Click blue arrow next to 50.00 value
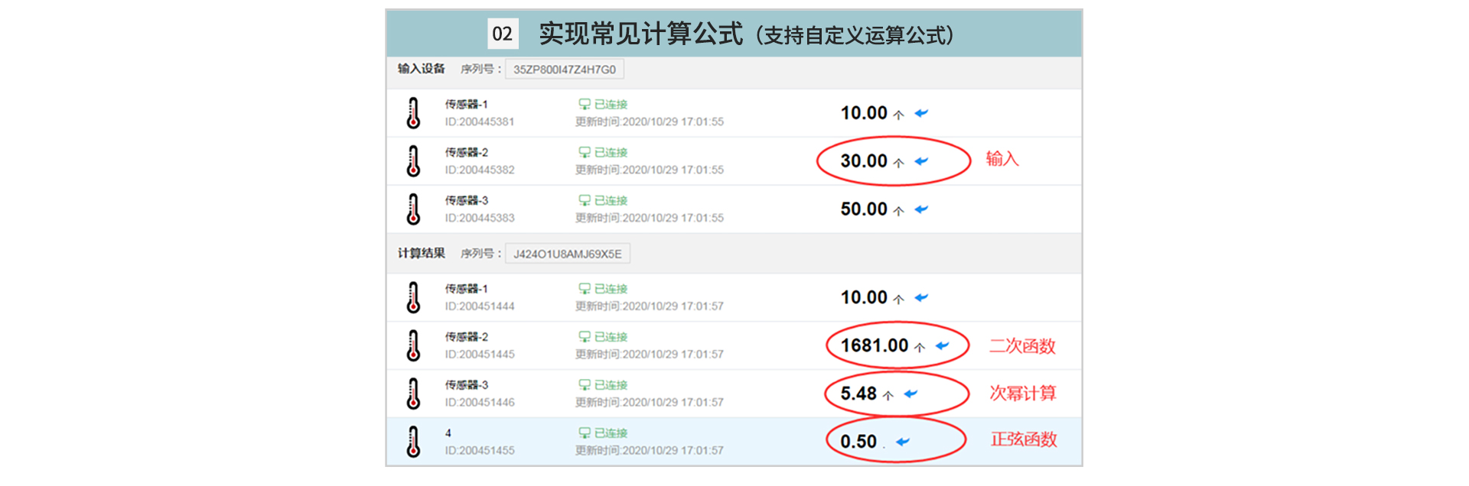This screenshot has width=1469, height=486. click(921, 209)
